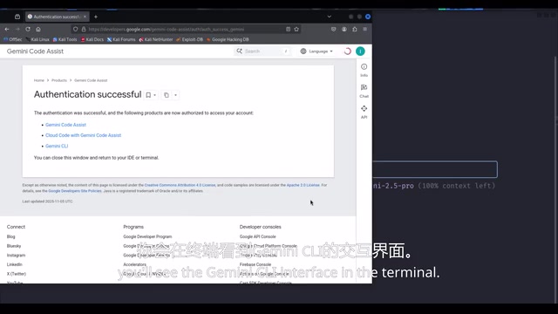
Task: Open the Chat side panel
Action: click(364, 91)
